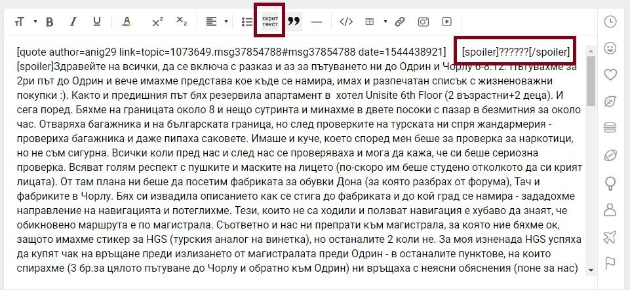Viewport: 630px width, 290px height.
Task: Open the light bulb objects emoji category
Action: 610,183
